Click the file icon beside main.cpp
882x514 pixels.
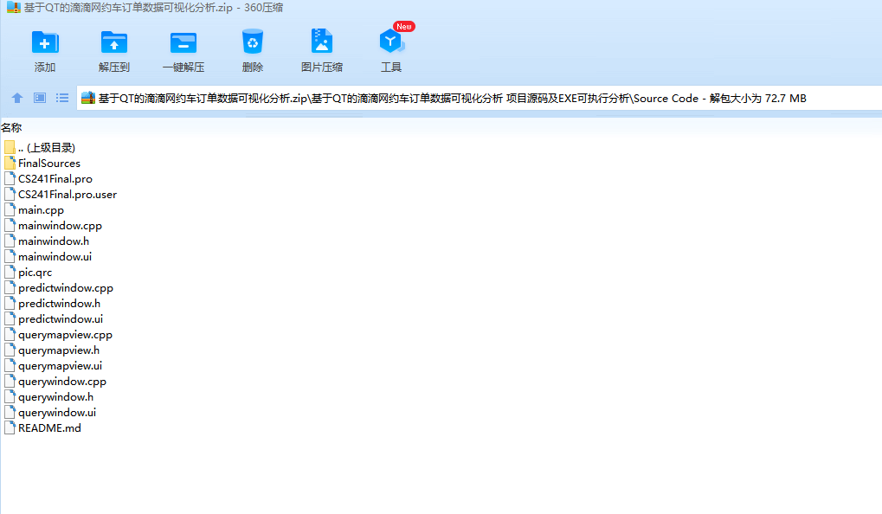click(x=10, y=209)
